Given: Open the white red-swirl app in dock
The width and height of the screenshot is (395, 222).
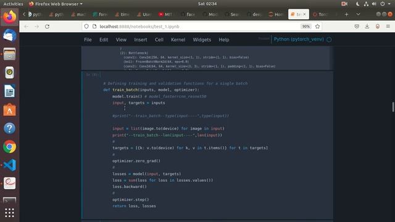Looking at the screenshot, I should (10, 184).
